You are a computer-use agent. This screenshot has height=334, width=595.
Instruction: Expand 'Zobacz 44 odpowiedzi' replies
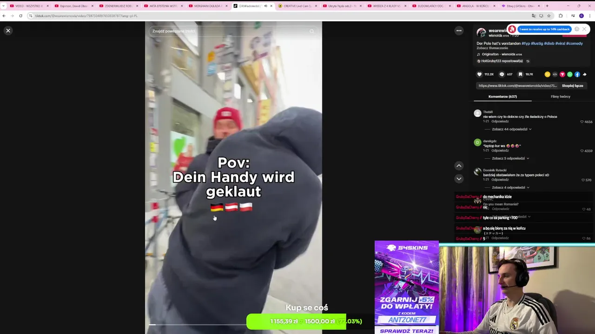(x=511, y=129)
